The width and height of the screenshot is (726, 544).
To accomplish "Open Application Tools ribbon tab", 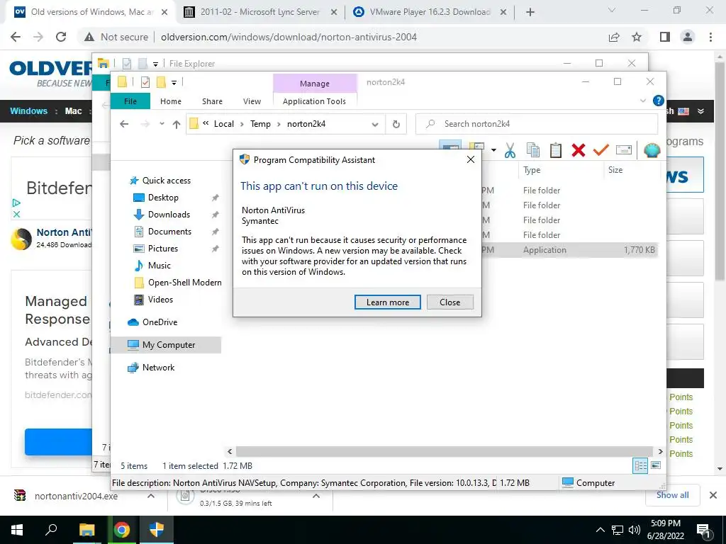I will (x=314, y=101).
